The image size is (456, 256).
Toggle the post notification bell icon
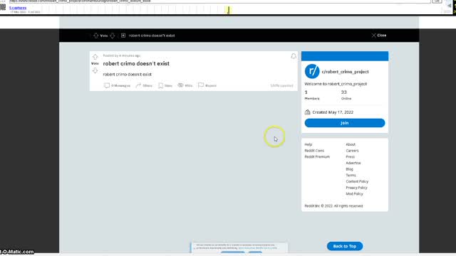pos(294,56)
